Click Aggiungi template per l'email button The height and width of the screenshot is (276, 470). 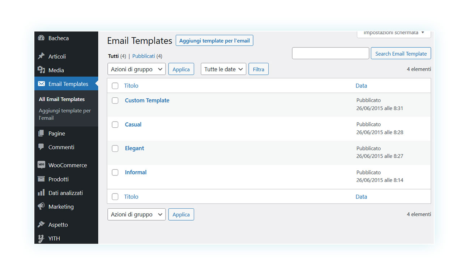tap(214, 41)
